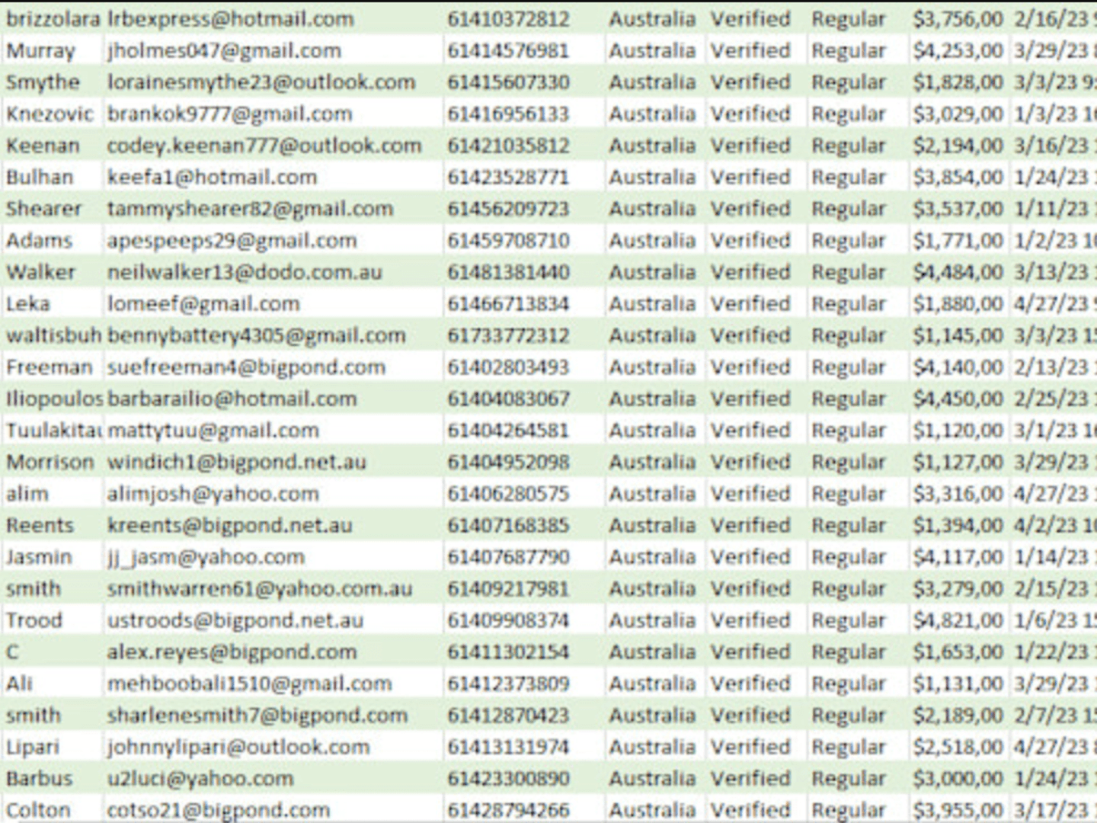Select the alex.reyes@bigpond.com email cell
This screenshot has height=823, width=1097.
click(x=273, y=652)
